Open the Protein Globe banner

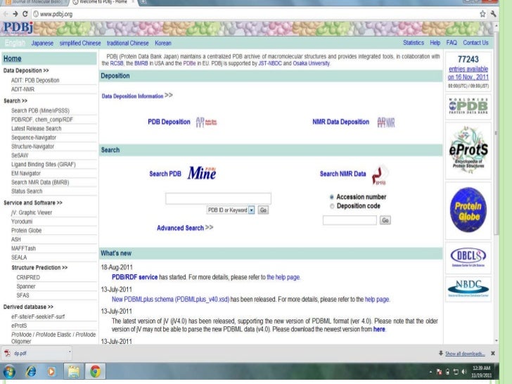pos(468,210)
